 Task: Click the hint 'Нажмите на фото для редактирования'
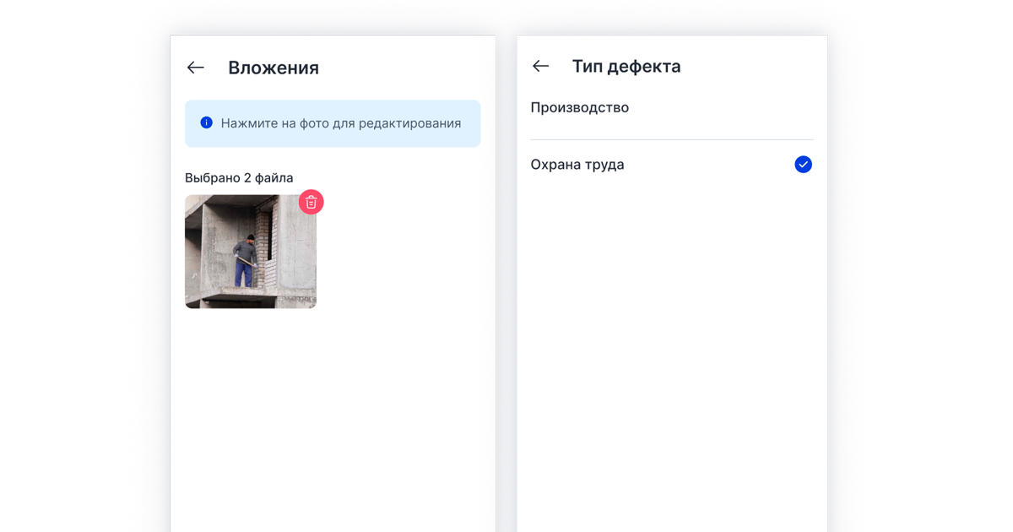tap(341, 122)
